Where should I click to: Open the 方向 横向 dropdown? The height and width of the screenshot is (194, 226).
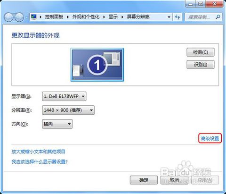(57, 124)
